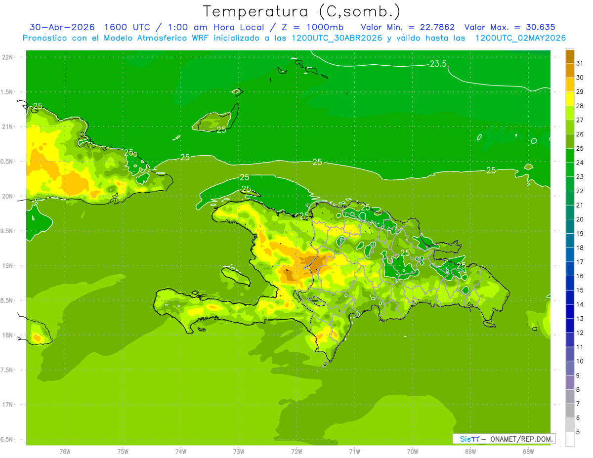Click the 76W longitude axis label

[x=65, y=452]
